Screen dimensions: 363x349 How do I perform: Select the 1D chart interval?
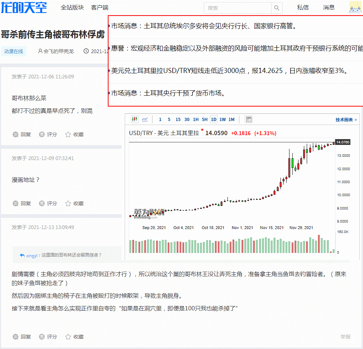coord(214,120)
